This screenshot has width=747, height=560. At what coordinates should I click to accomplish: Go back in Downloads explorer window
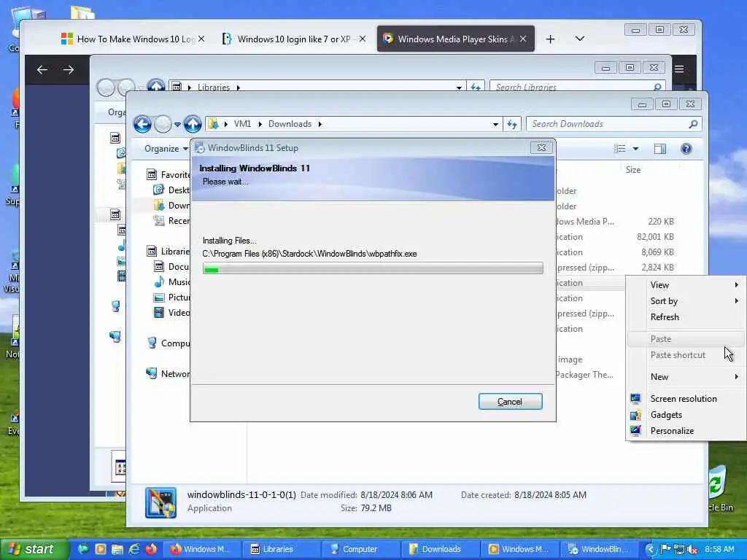point(142,124)
